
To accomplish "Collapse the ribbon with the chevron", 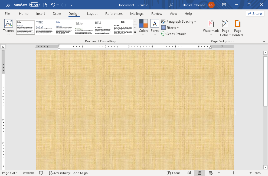I will (264, 42).
